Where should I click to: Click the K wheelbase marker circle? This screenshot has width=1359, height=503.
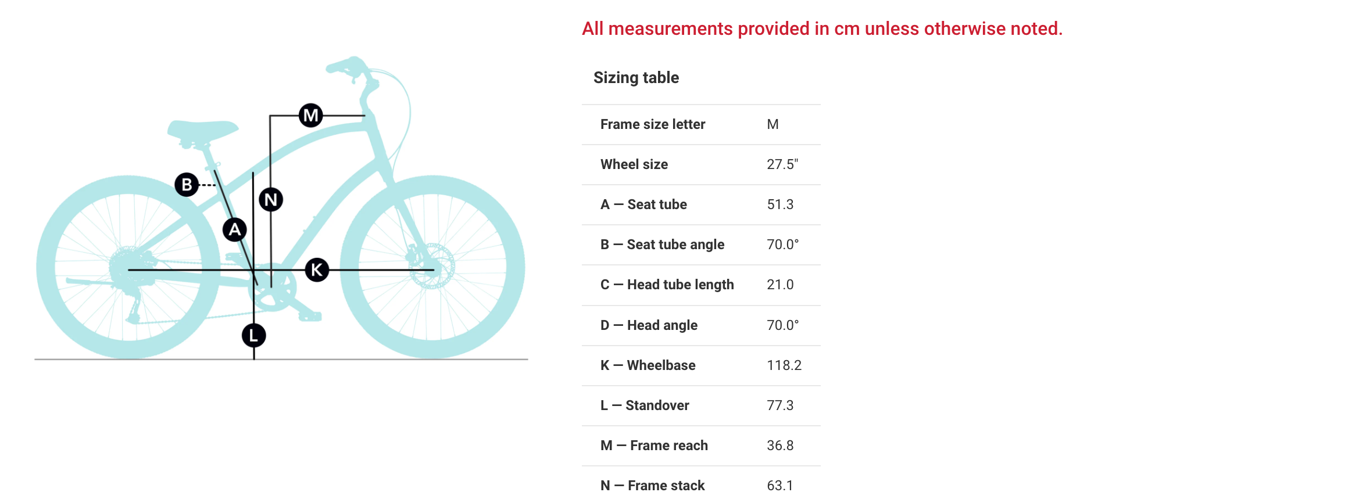(317, 270)
